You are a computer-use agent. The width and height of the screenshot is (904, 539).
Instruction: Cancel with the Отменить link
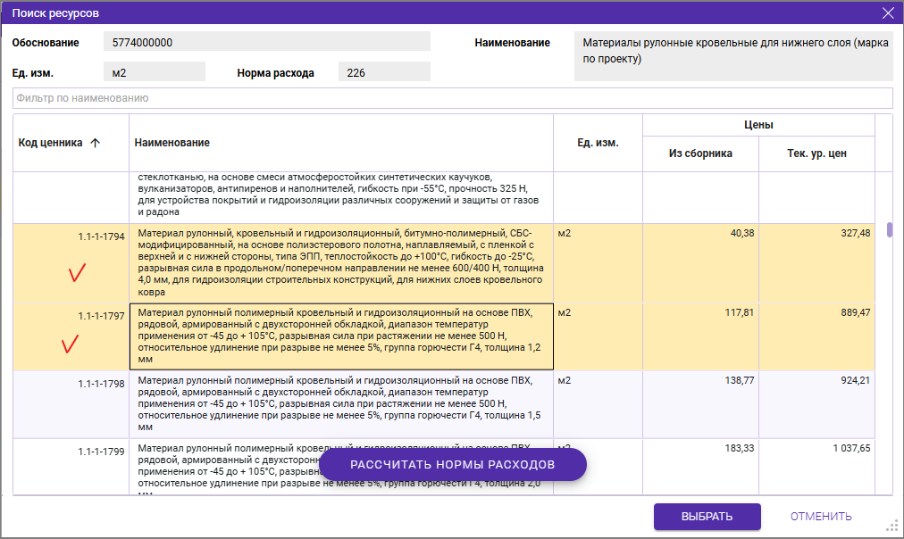click(x=820, y=517)
